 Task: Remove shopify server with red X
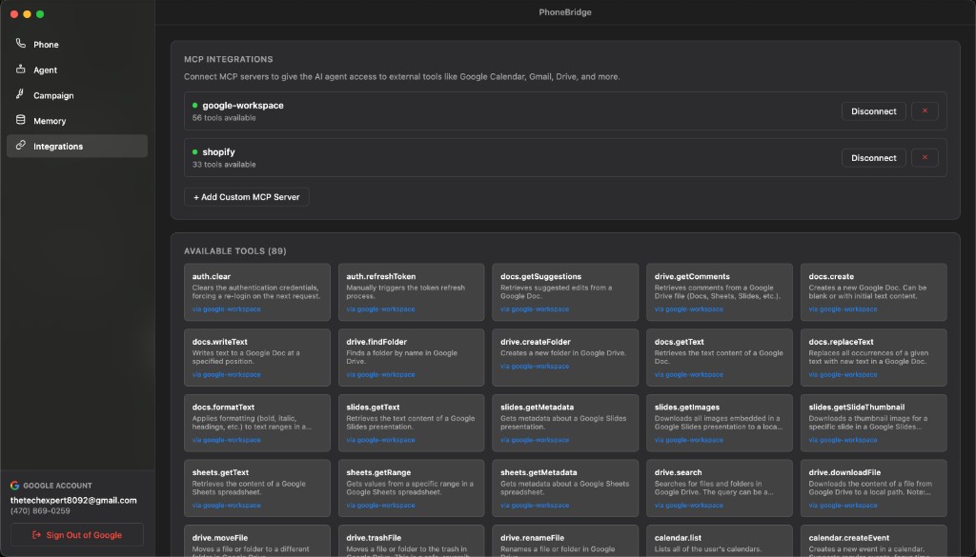tap(925, 158)
